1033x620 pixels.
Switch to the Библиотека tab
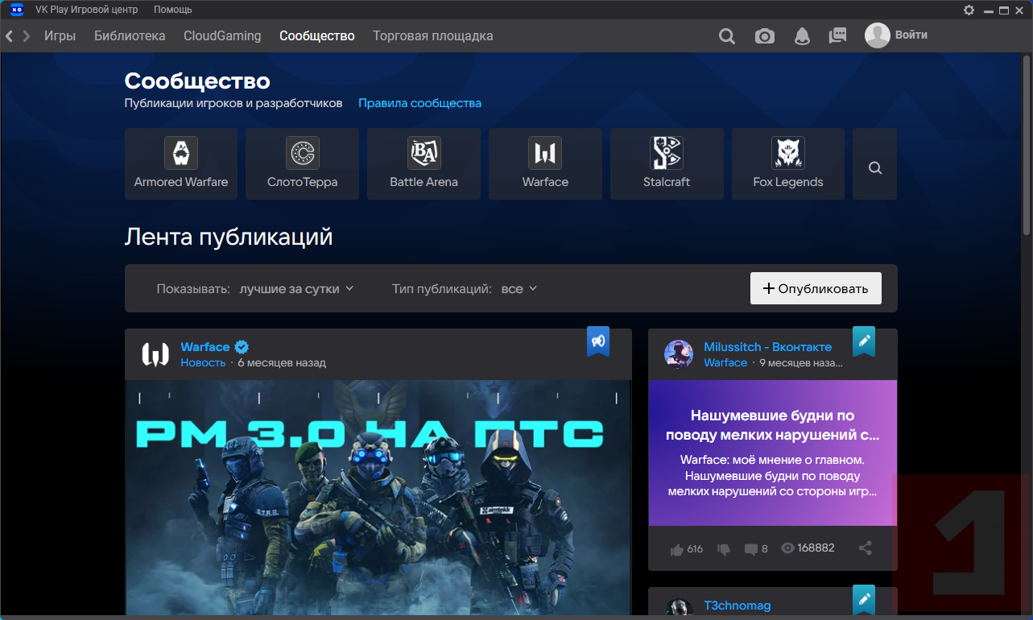pos(130,36)
